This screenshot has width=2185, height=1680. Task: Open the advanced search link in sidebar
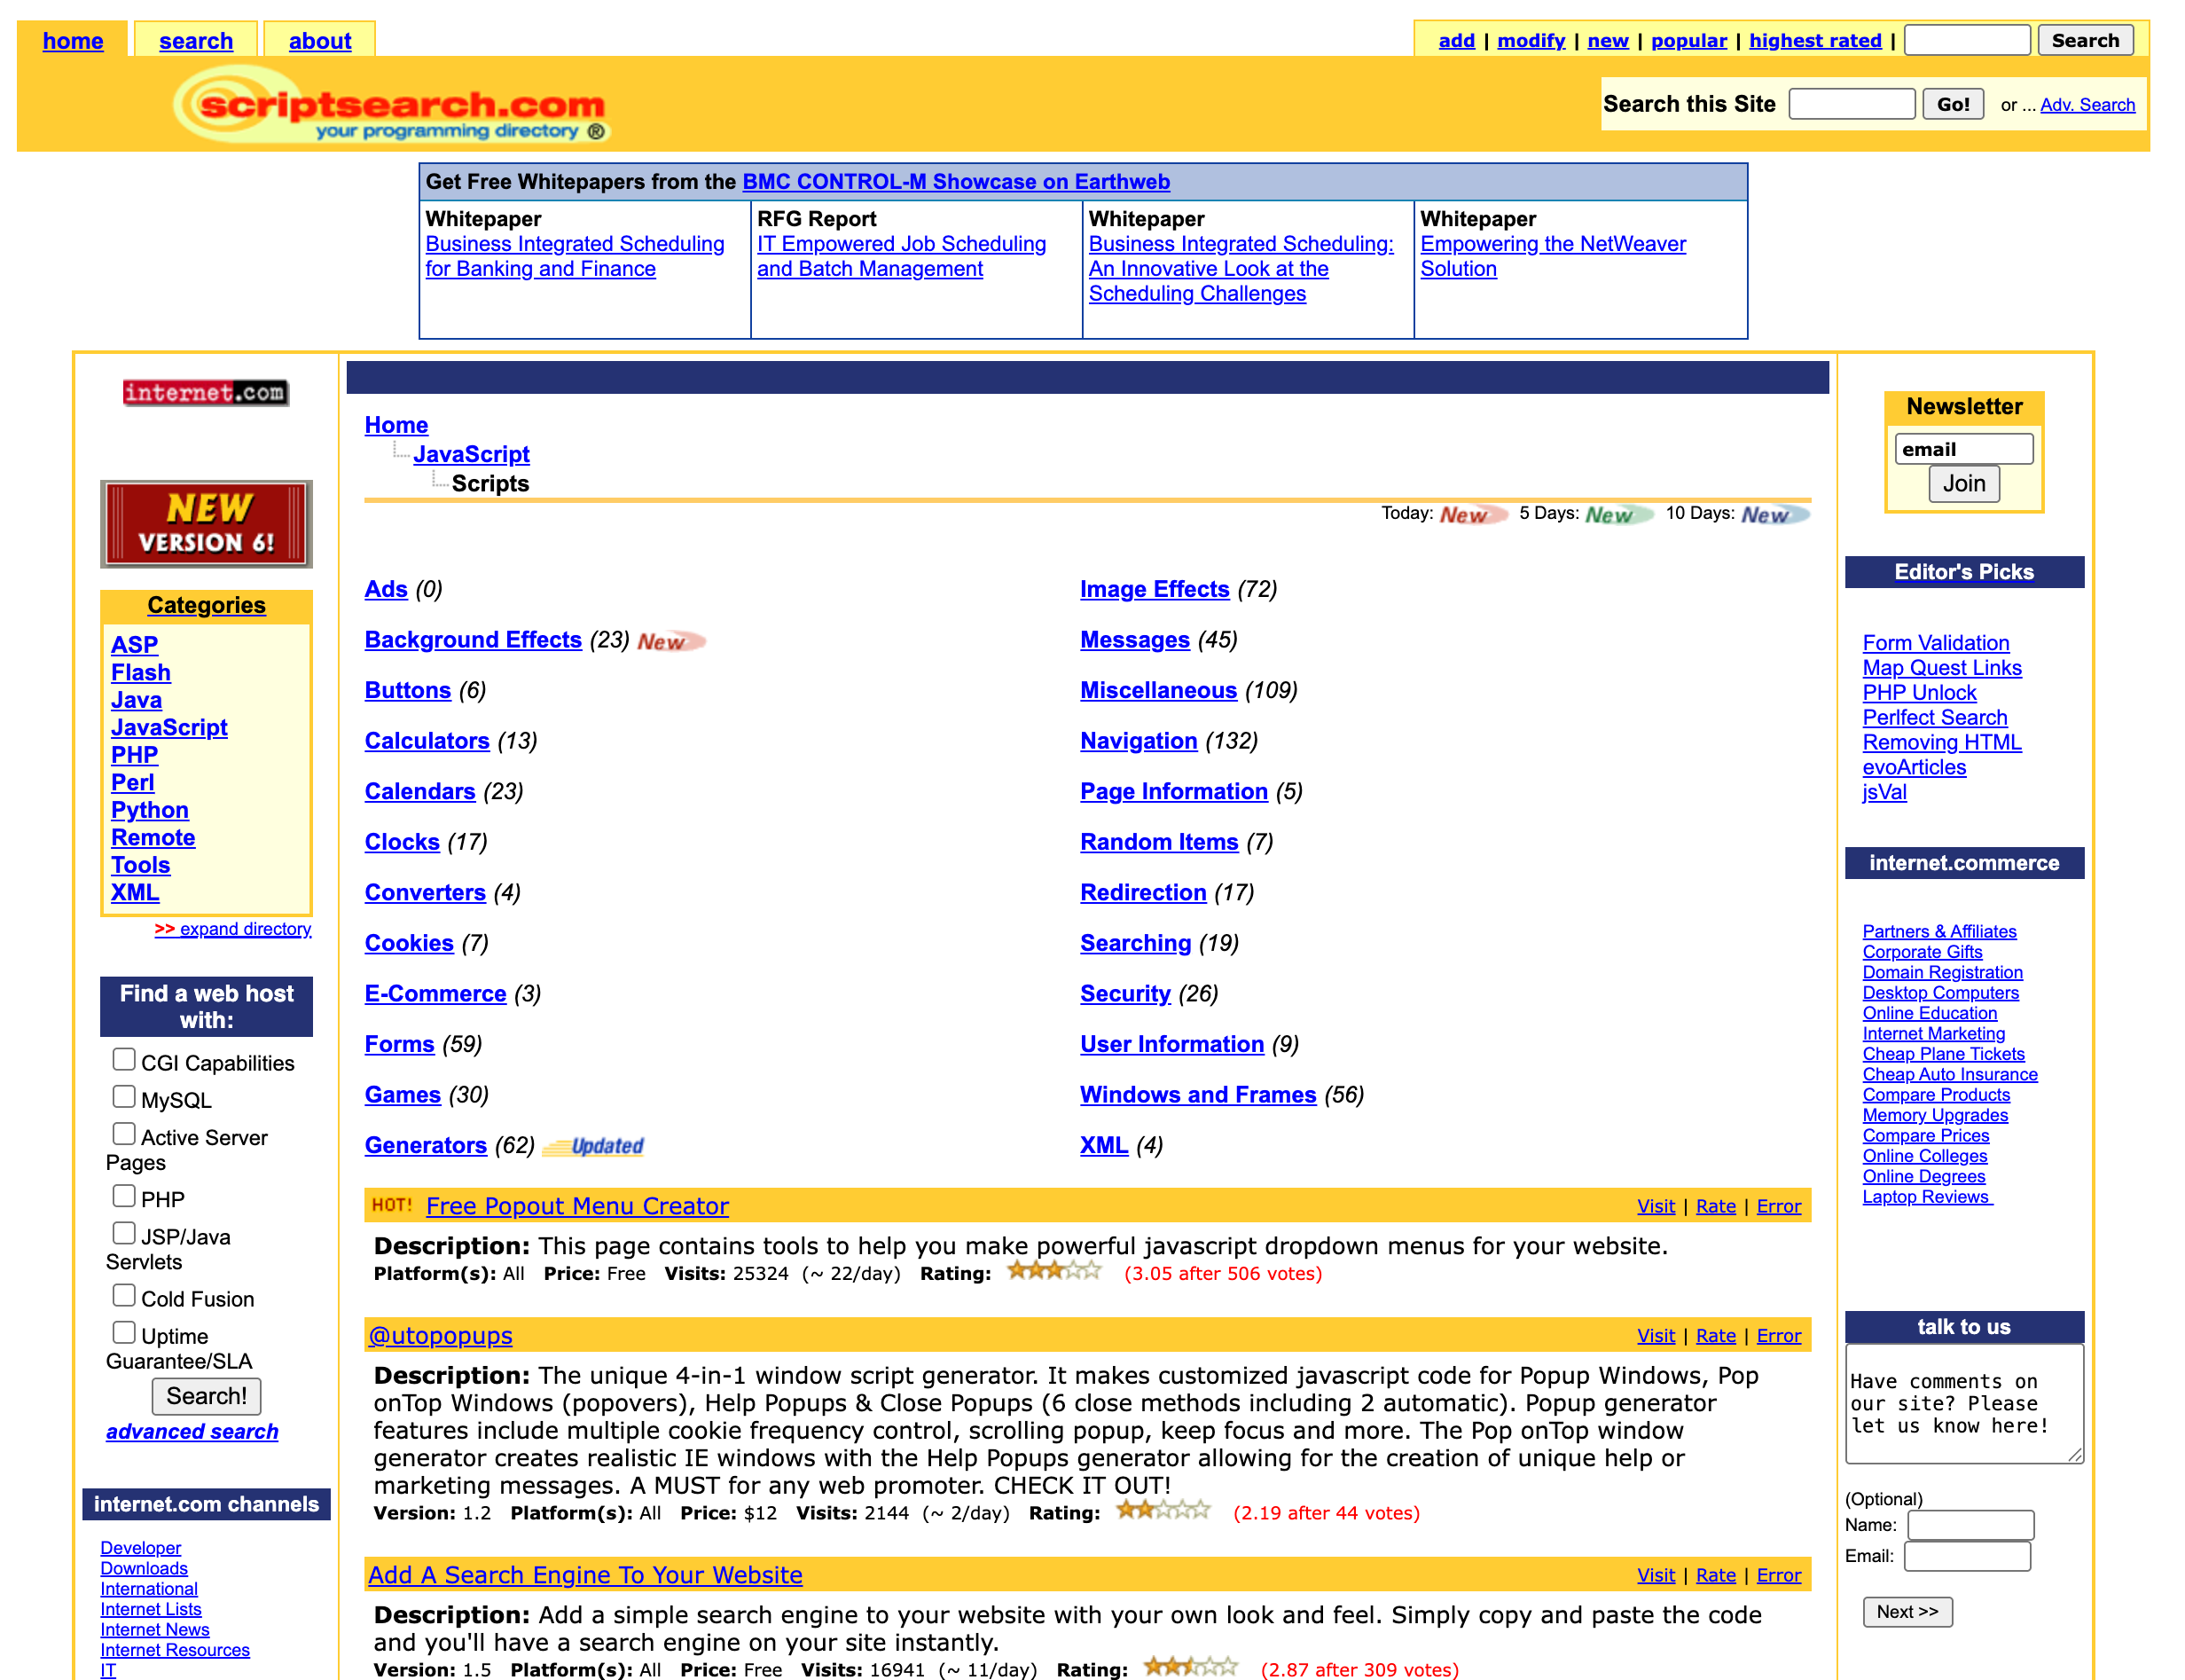pos(192,1432)
